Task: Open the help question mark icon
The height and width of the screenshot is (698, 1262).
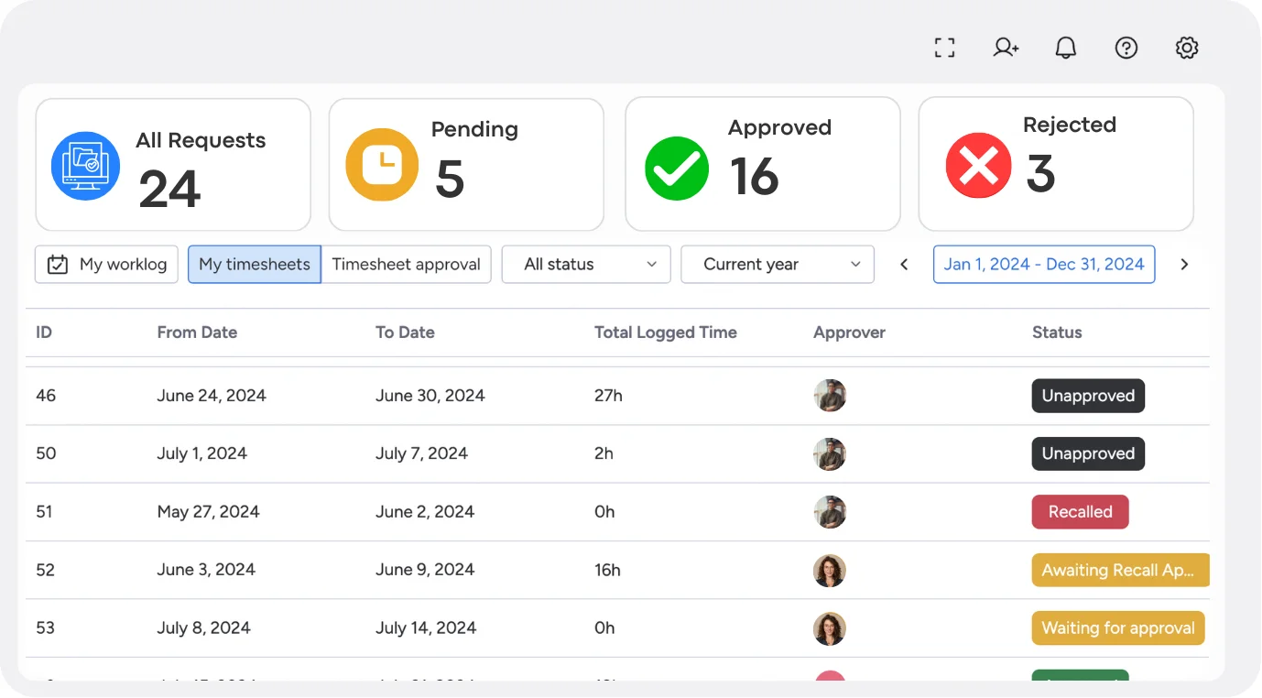Action: pyautogui.click(x=1126, y=47)
